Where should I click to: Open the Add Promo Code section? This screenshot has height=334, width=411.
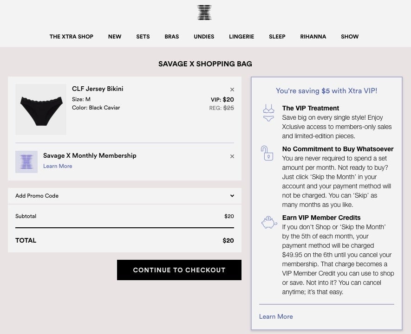click(124, 196)
